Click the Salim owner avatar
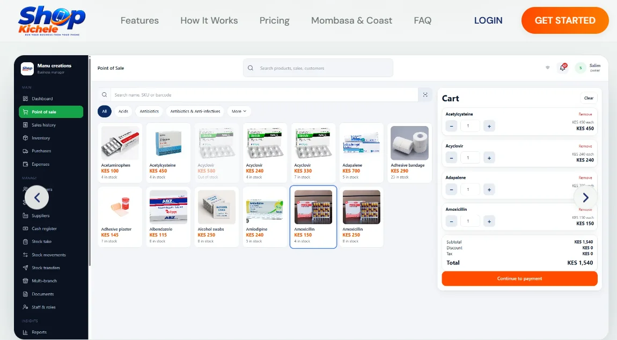Image resolution: width=617 pixels, height=340 pixels. (x=581, y=68)
